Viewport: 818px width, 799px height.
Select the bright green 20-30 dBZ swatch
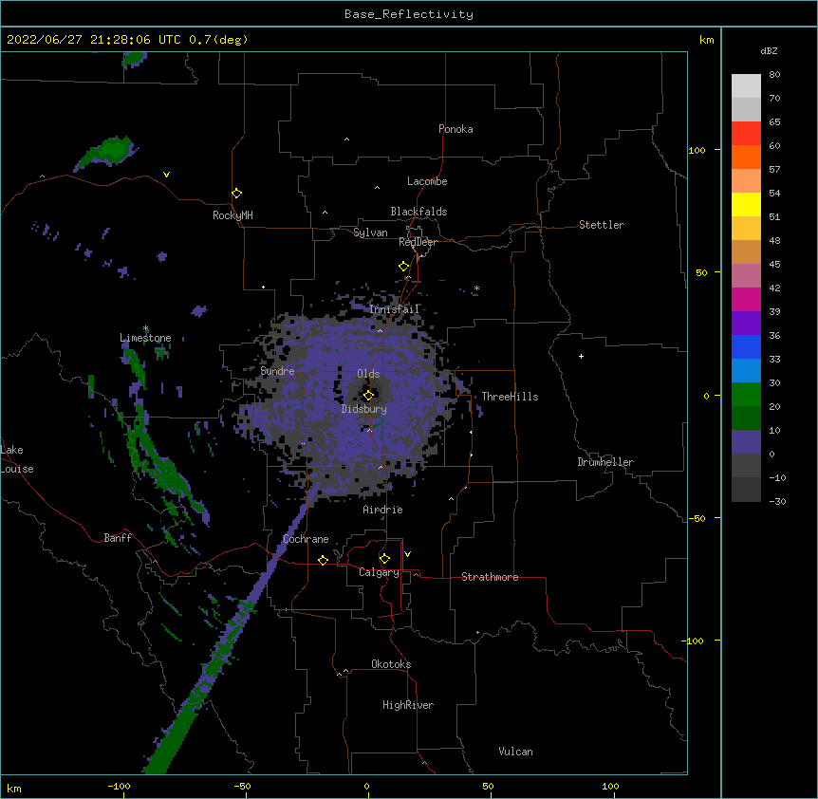tap(746, 395)
